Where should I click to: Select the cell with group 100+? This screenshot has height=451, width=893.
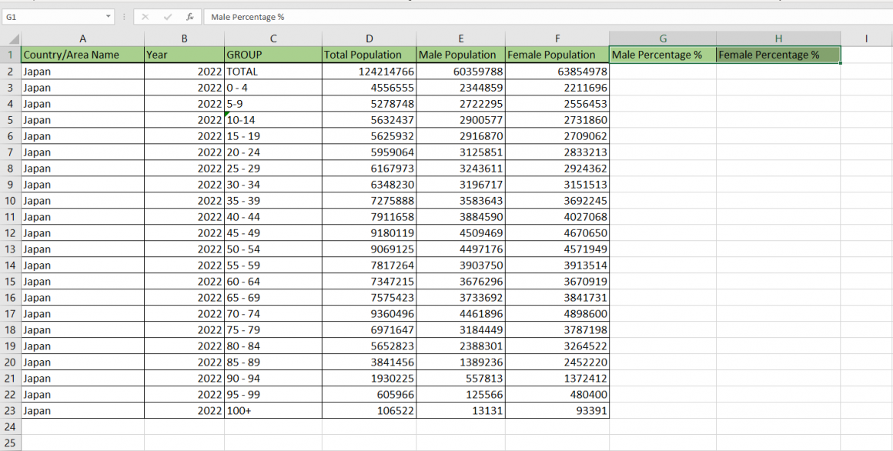(273, 410)
